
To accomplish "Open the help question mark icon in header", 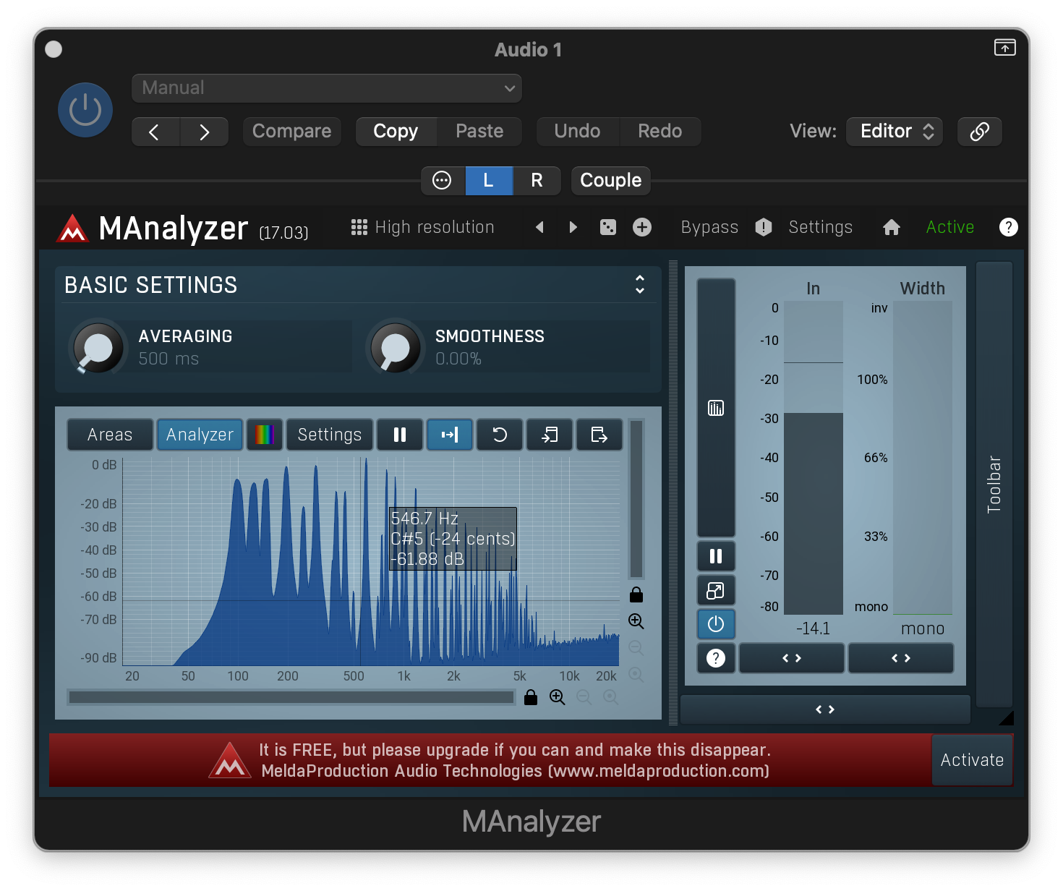I will click(1008, 227).
